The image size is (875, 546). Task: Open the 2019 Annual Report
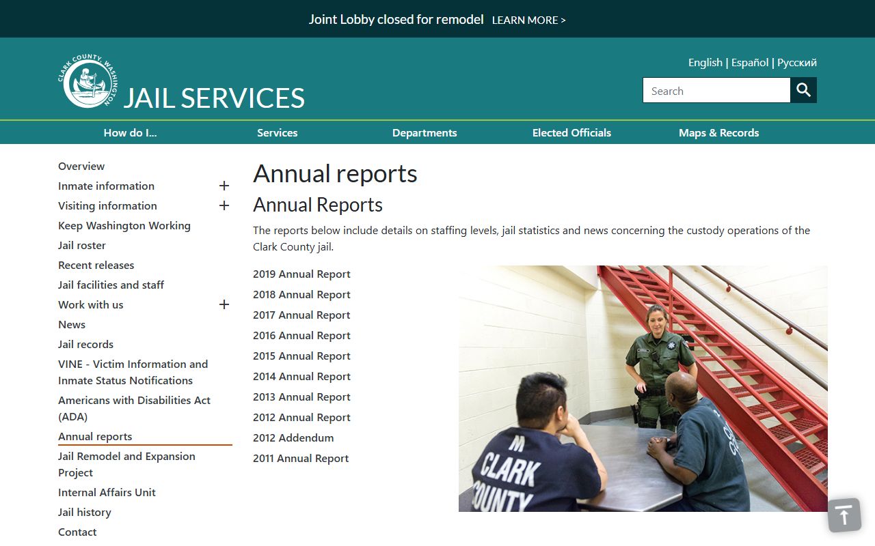click(301, 274)
